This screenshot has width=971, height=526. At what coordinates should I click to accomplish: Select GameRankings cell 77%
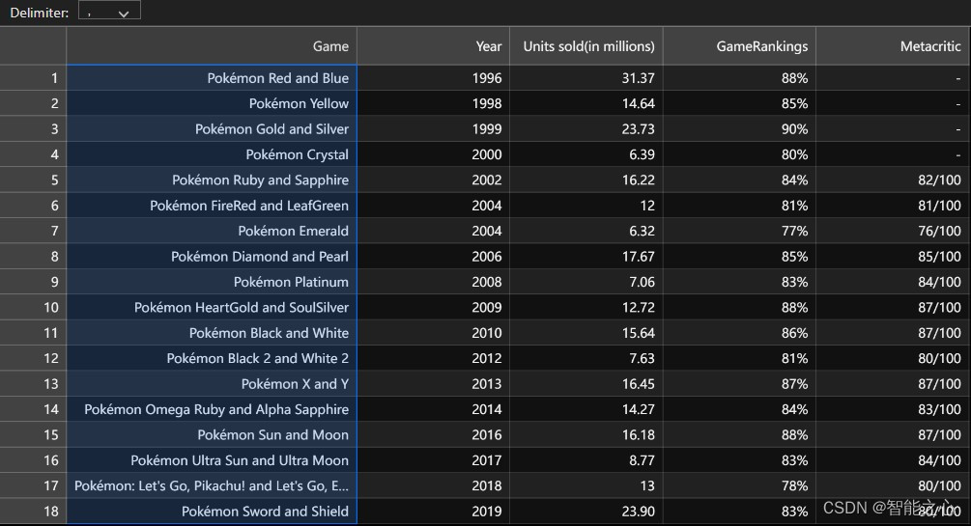(x=739, y=231)
